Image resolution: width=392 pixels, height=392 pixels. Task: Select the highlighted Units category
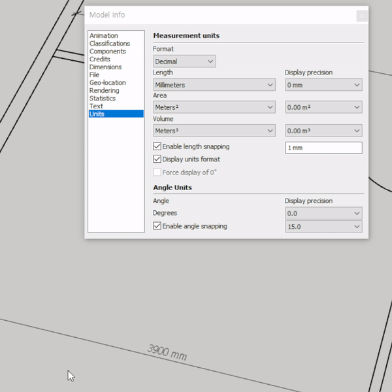coord(116,114)
